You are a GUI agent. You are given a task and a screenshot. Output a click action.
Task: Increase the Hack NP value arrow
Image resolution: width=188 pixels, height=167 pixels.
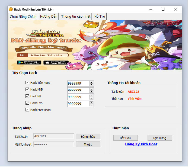point(91,96)
